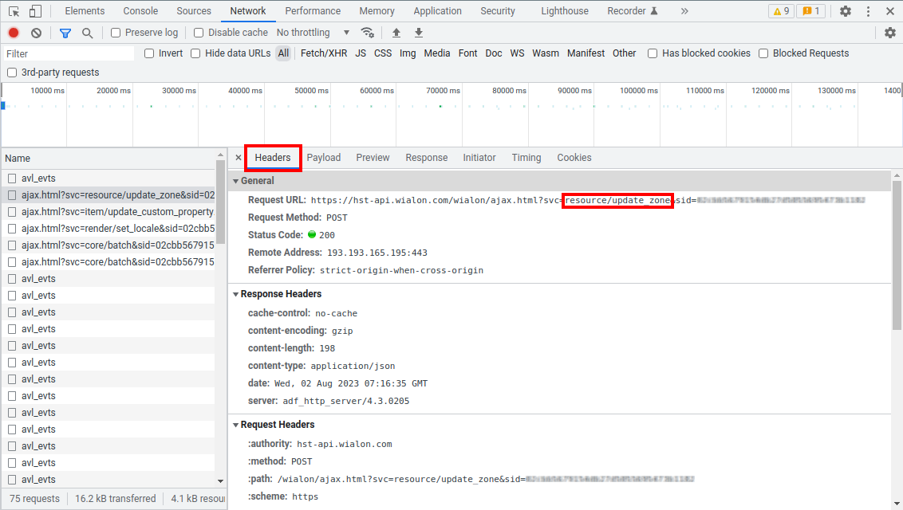Image resolution: width=903 pixels, height=510 pixels.
Task: Check Has blocked cookies
Action: click(x=653, y=53)
